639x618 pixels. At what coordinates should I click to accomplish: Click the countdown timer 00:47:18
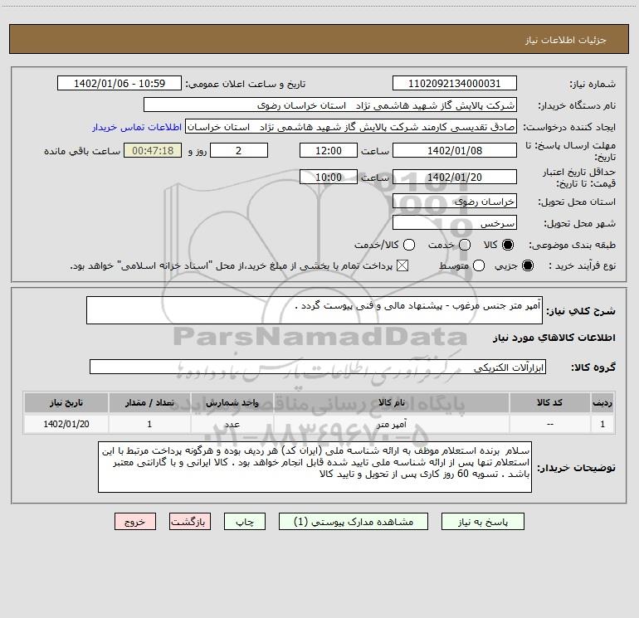(x=153, y=150)
